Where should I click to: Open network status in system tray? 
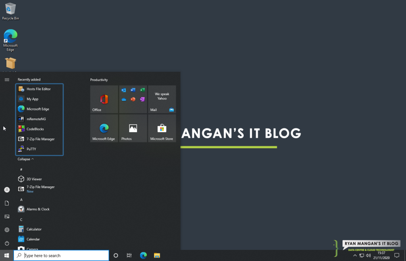click(x=362, y=255)
